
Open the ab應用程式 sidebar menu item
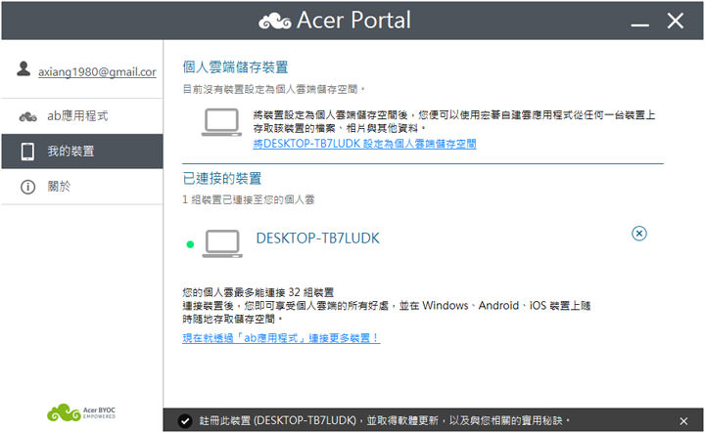(x=82, y=115)
